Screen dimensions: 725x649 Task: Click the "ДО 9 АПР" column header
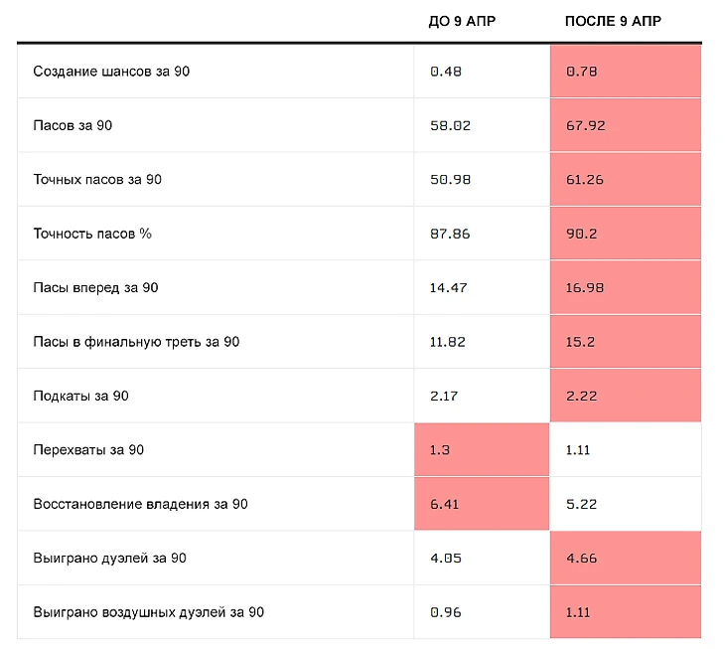462,22
